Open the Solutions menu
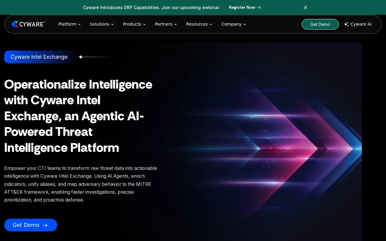Viewport: 386px width, 241px height. 102,24
